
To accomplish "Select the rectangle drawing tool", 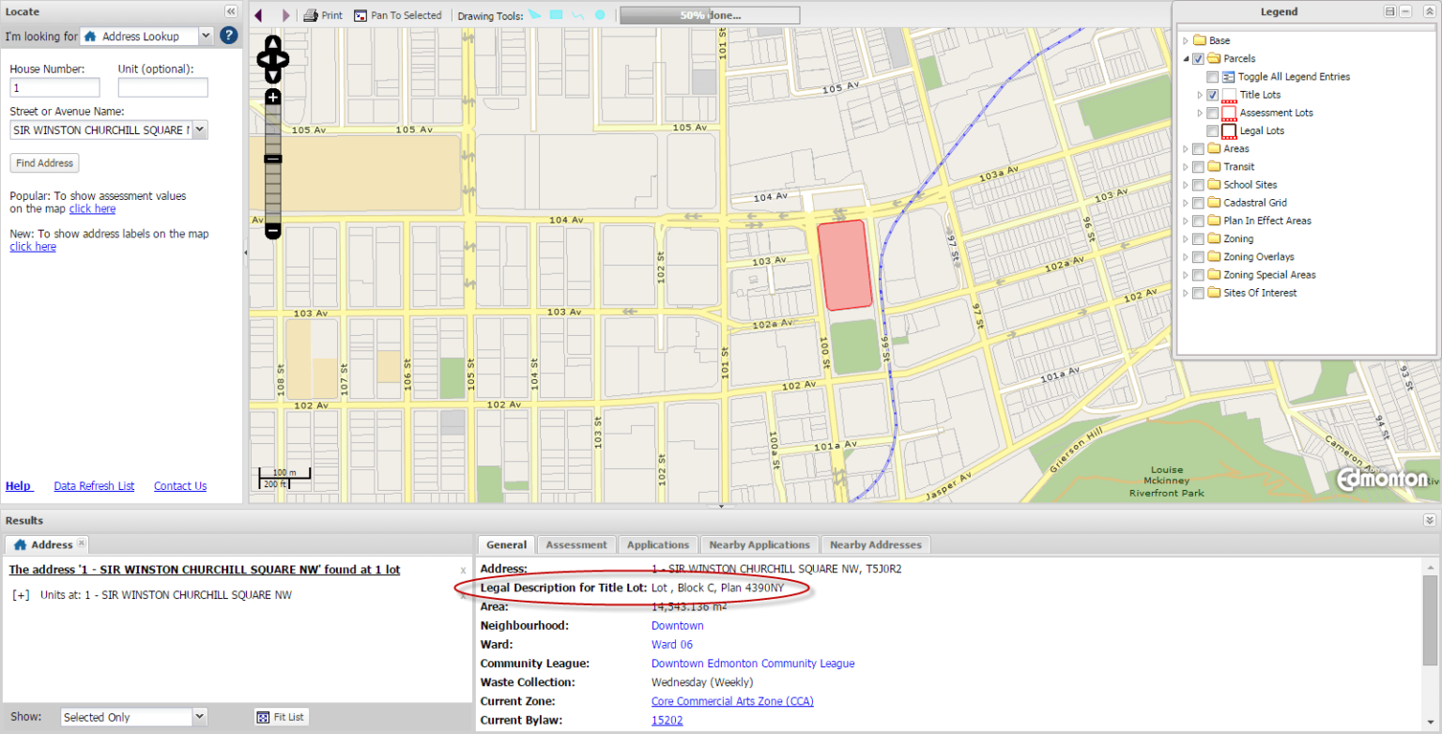I will click(x=556, y=14).
